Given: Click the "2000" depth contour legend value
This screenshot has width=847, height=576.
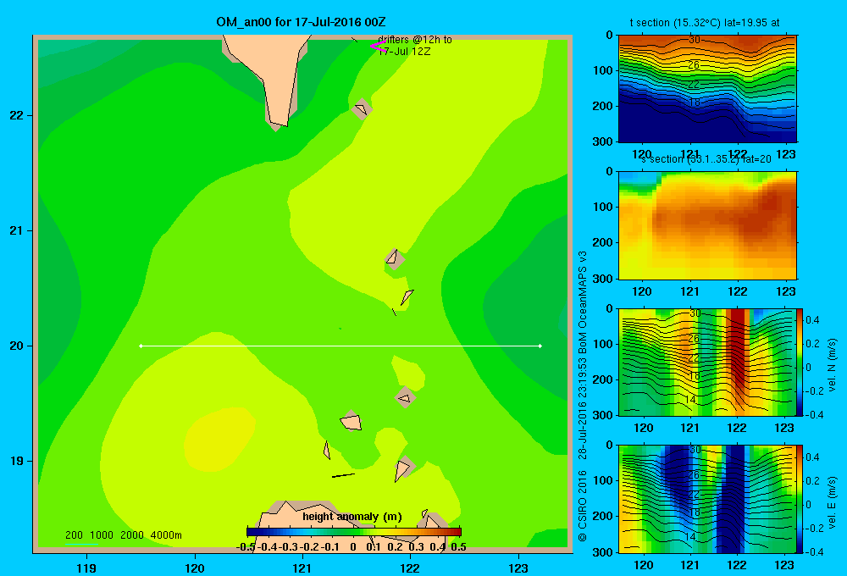Looking at the screenshot, I should (x=132, y=535).
